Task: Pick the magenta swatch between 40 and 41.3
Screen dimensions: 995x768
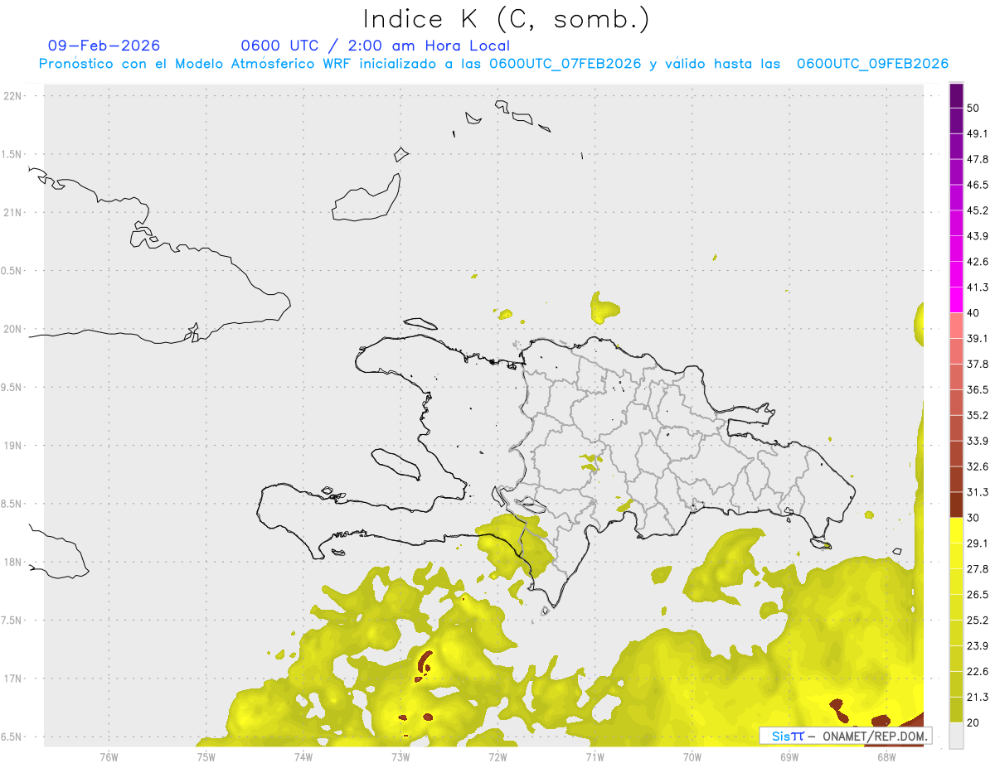Action: tap(956, 300)
